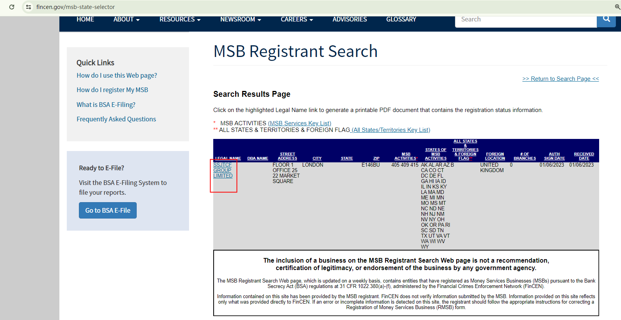Open the ADVISORIES menu item
The width and height of the screenshot is (621, 320).
(350, 20)
